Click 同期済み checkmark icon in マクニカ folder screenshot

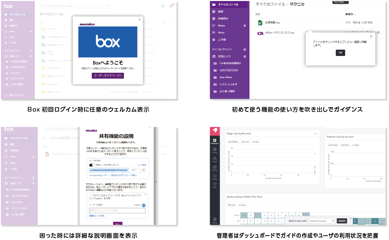(x=214, y=19)
